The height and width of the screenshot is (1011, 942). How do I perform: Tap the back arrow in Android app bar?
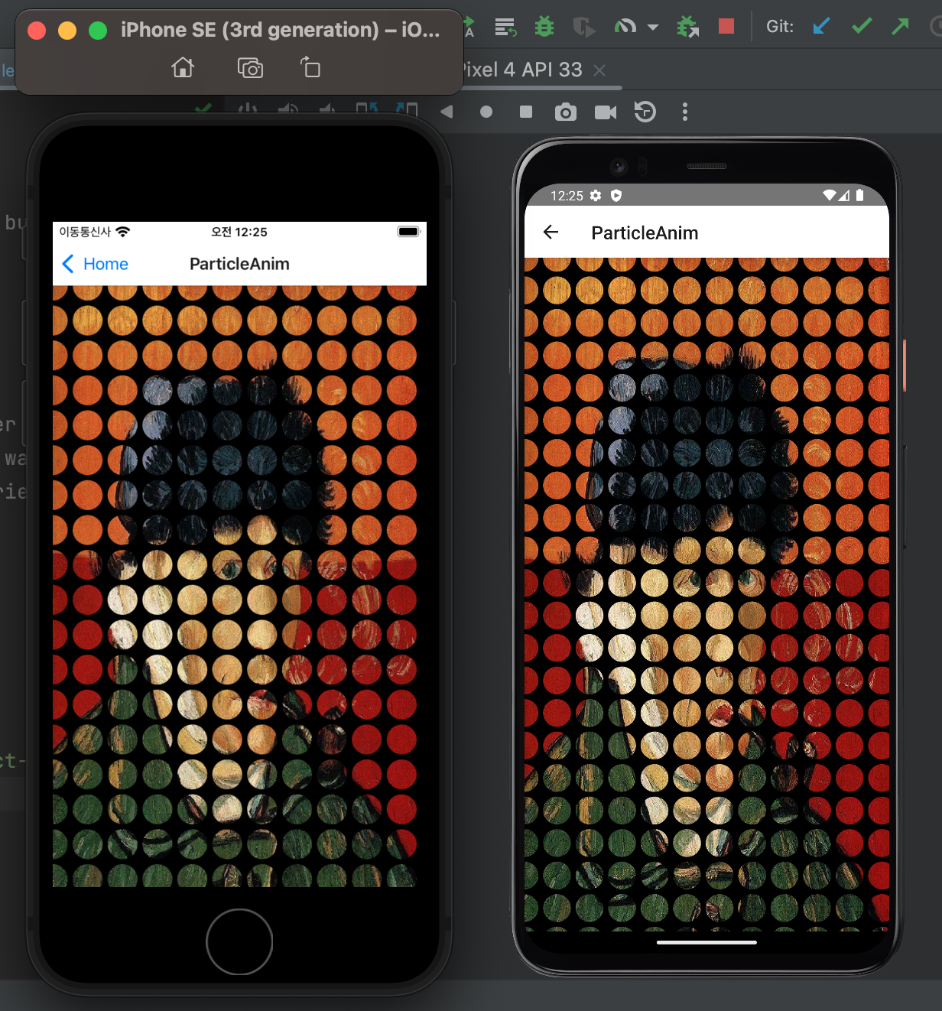click(551, 232)
